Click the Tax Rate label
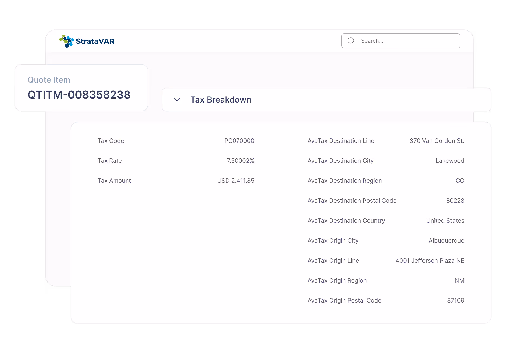519x346 pixels. (x=110, y=161)
